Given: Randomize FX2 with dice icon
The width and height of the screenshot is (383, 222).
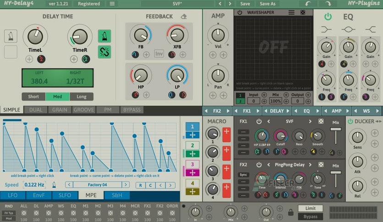Looking at the screenshot, I should tap(321, 165).
